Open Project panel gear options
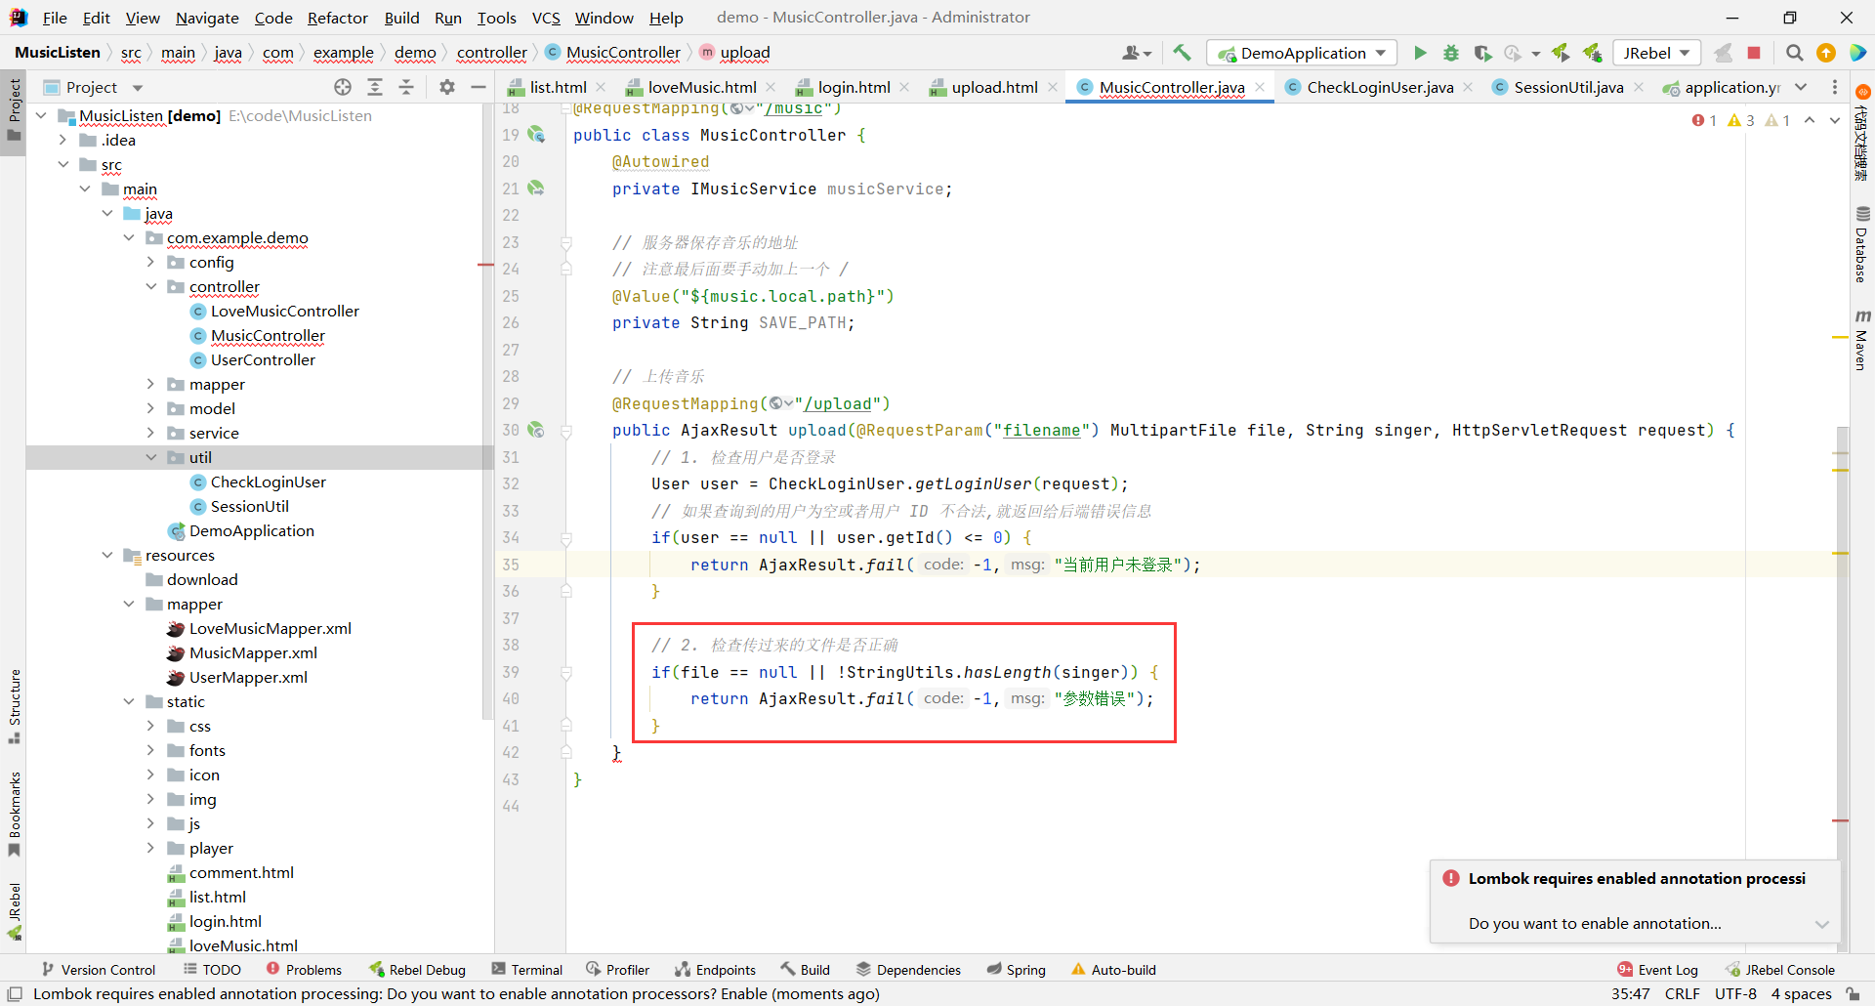The image size is (1875, 1006). [447, 87]
